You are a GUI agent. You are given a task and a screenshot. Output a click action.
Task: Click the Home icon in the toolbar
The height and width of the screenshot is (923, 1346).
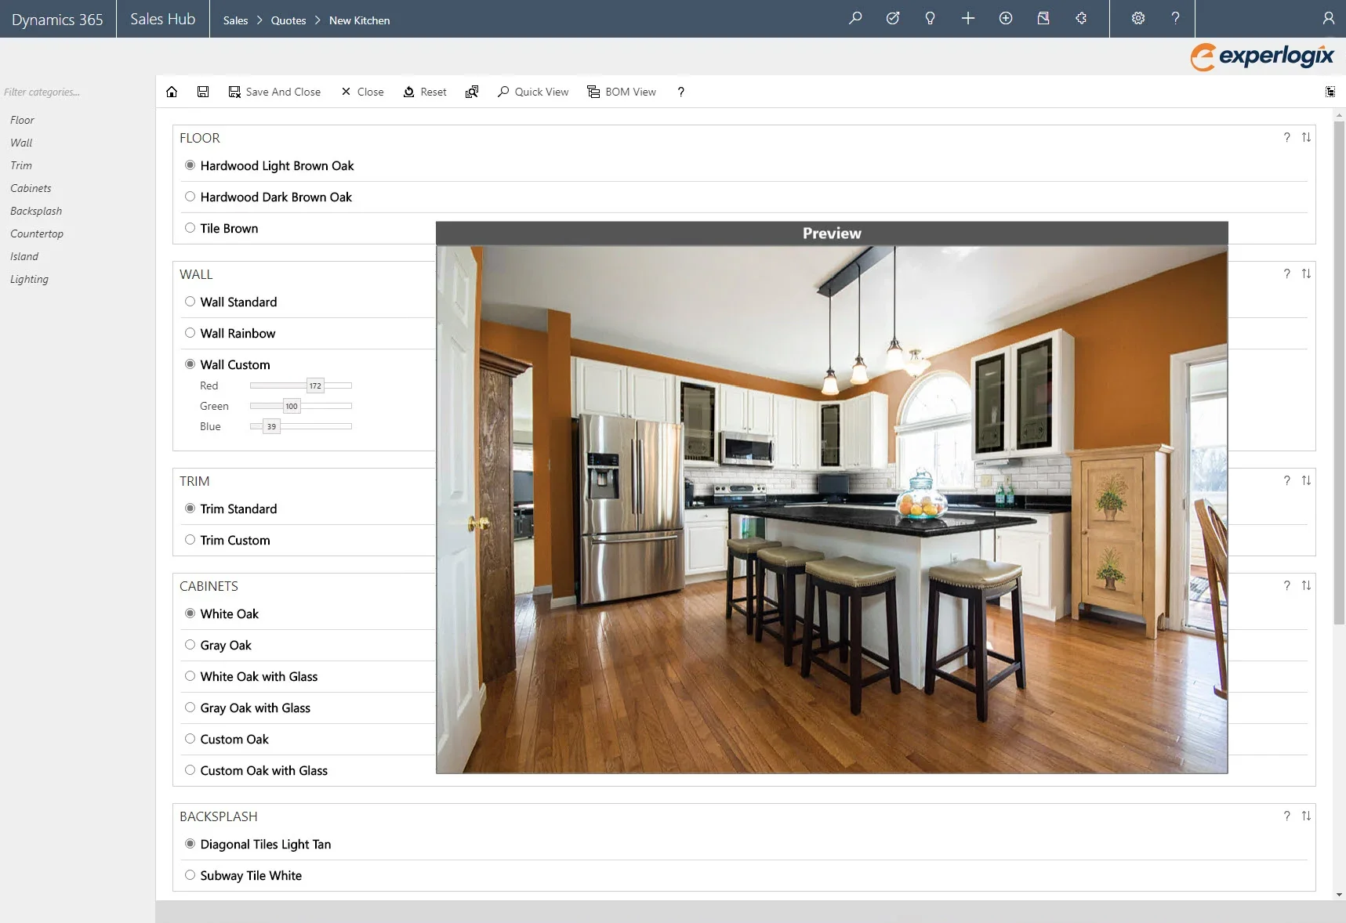point(172,92)
